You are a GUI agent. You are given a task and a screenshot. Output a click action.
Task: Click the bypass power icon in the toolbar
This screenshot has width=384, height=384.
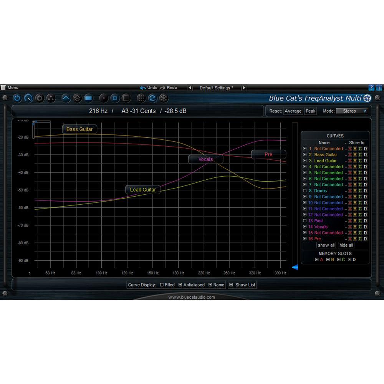click(17, 98)
